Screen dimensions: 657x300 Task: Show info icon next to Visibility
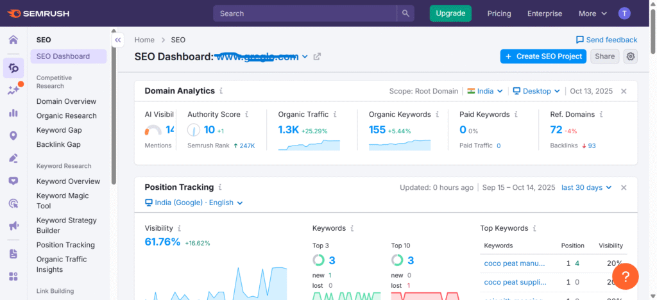coord(180,228)
